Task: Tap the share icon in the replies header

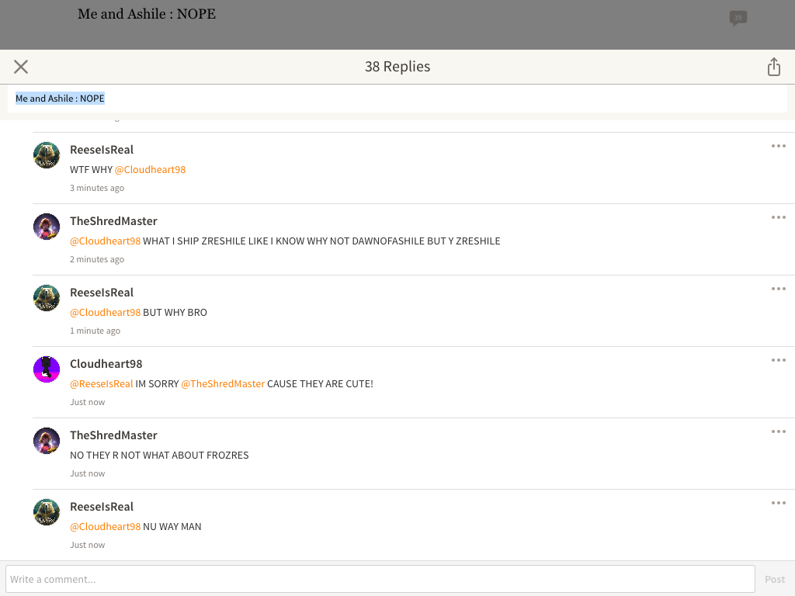Action: [x=774, y=67]
